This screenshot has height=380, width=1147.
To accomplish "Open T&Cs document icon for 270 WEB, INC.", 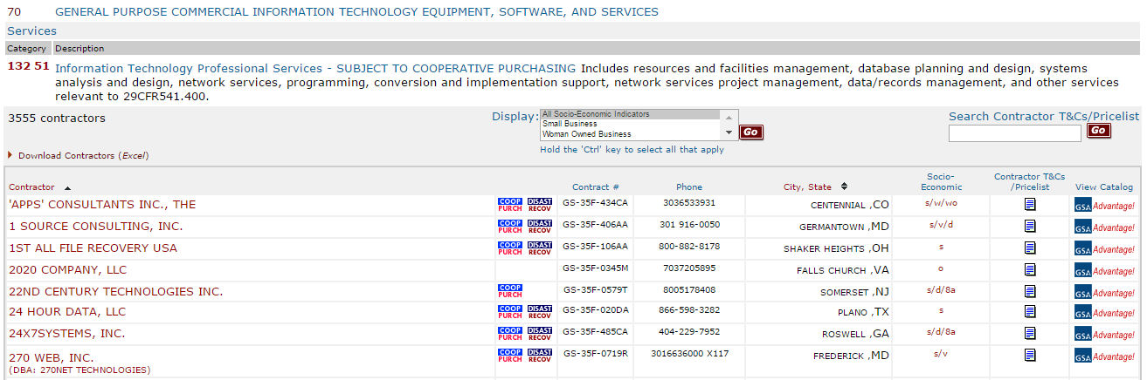I will (x=1030, y=355).
